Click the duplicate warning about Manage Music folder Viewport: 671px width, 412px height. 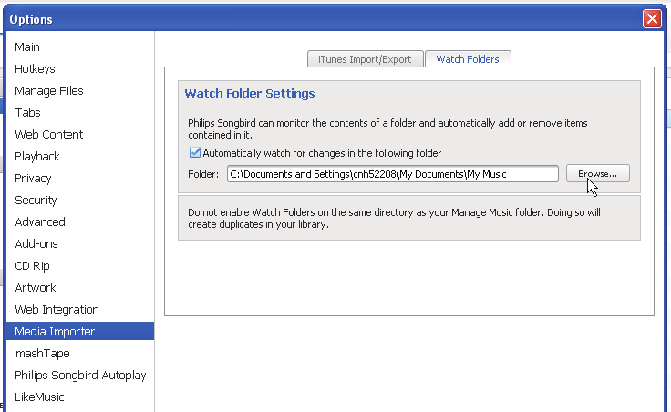(394, 218)
